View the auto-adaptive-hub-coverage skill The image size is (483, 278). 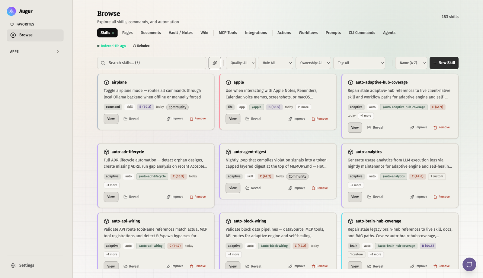point(355,128)
